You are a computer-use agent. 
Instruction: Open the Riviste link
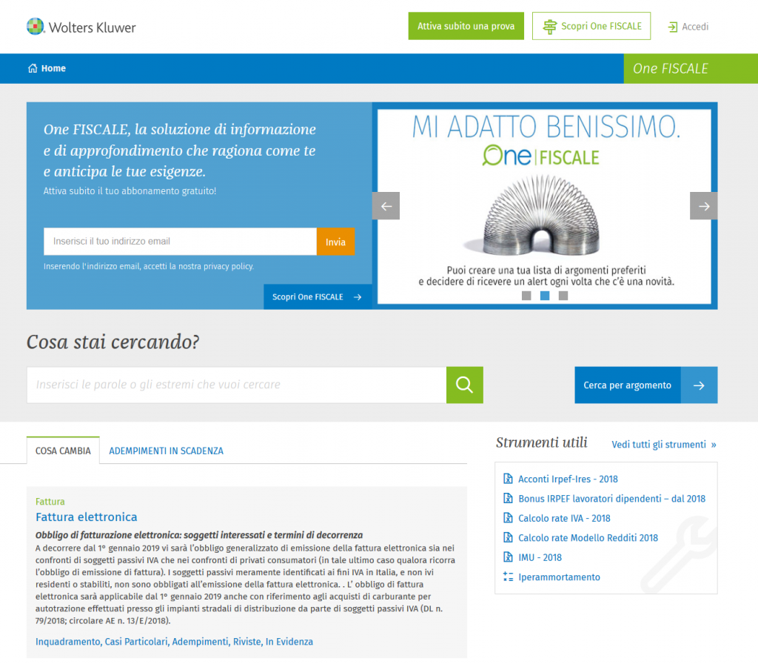[247, 641]
